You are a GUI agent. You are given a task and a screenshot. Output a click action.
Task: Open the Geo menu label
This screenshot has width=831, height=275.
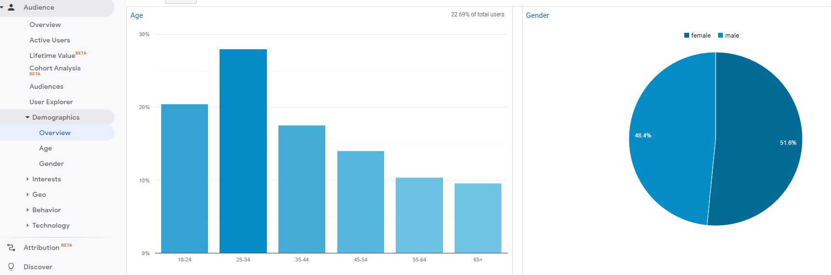[39, 194]
